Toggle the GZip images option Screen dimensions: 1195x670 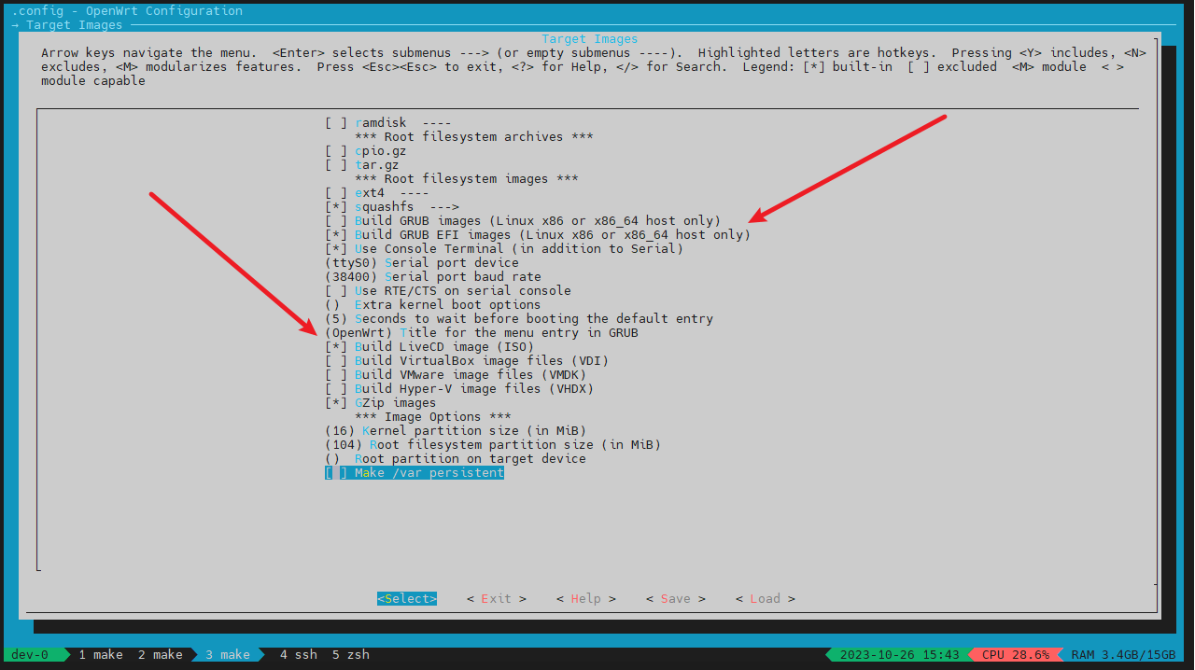pos(336,403)
